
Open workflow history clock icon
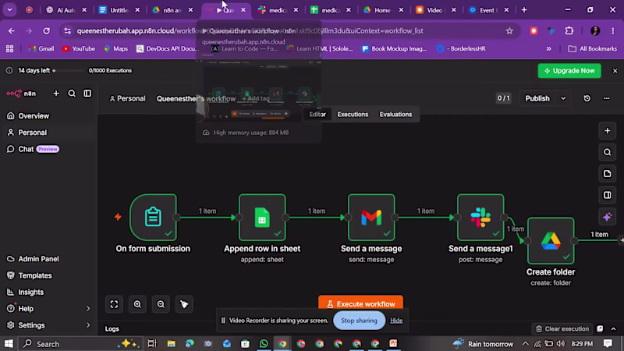click(x=587, y=98)
